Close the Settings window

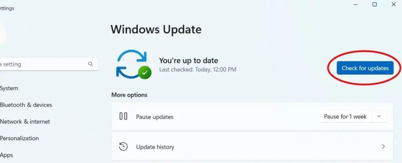tap(393, 4)
